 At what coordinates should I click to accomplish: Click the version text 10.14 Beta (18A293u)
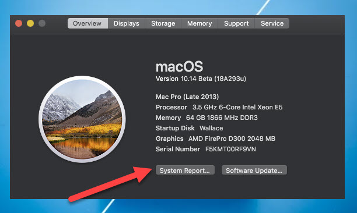tap(213, 79)
